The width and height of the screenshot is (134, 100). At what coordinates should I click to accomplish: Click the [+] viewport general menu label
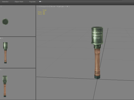click(x=39, y=6)
